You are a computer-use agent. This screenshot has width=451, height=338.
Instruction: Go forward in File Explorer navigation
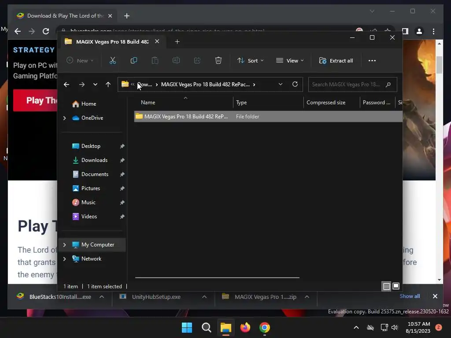pyautogui.click(x=82, y=84)
